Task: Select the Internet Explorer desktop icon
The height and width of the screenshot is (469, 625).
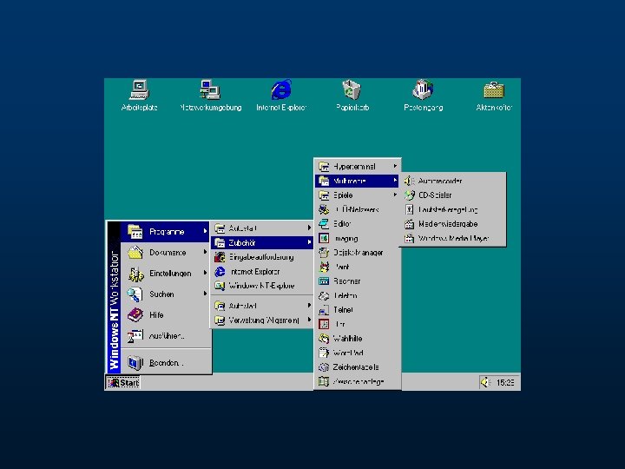Action: [x=281, y=95]
